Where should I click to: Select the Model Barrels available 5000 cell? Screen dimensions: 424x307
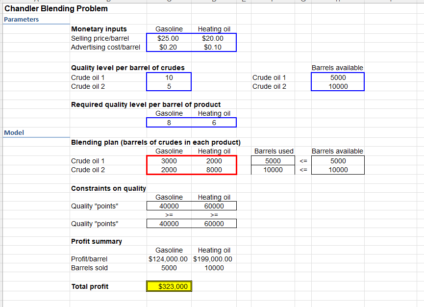pos(338,161)
